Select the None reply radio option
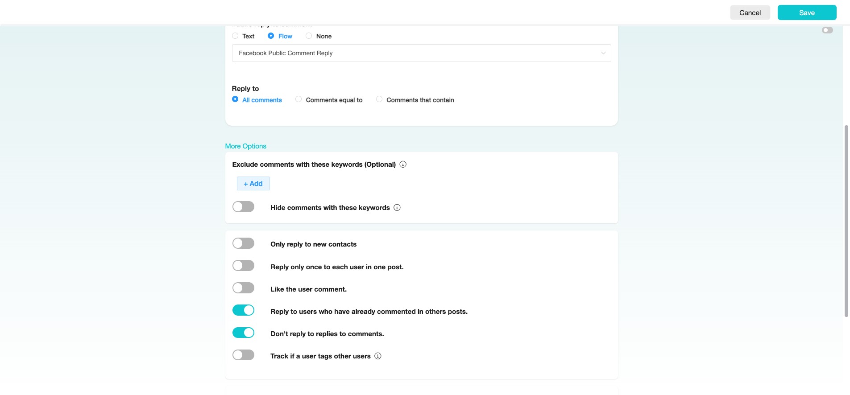This screenshot has height=395, width=850. tap(309, 36)
